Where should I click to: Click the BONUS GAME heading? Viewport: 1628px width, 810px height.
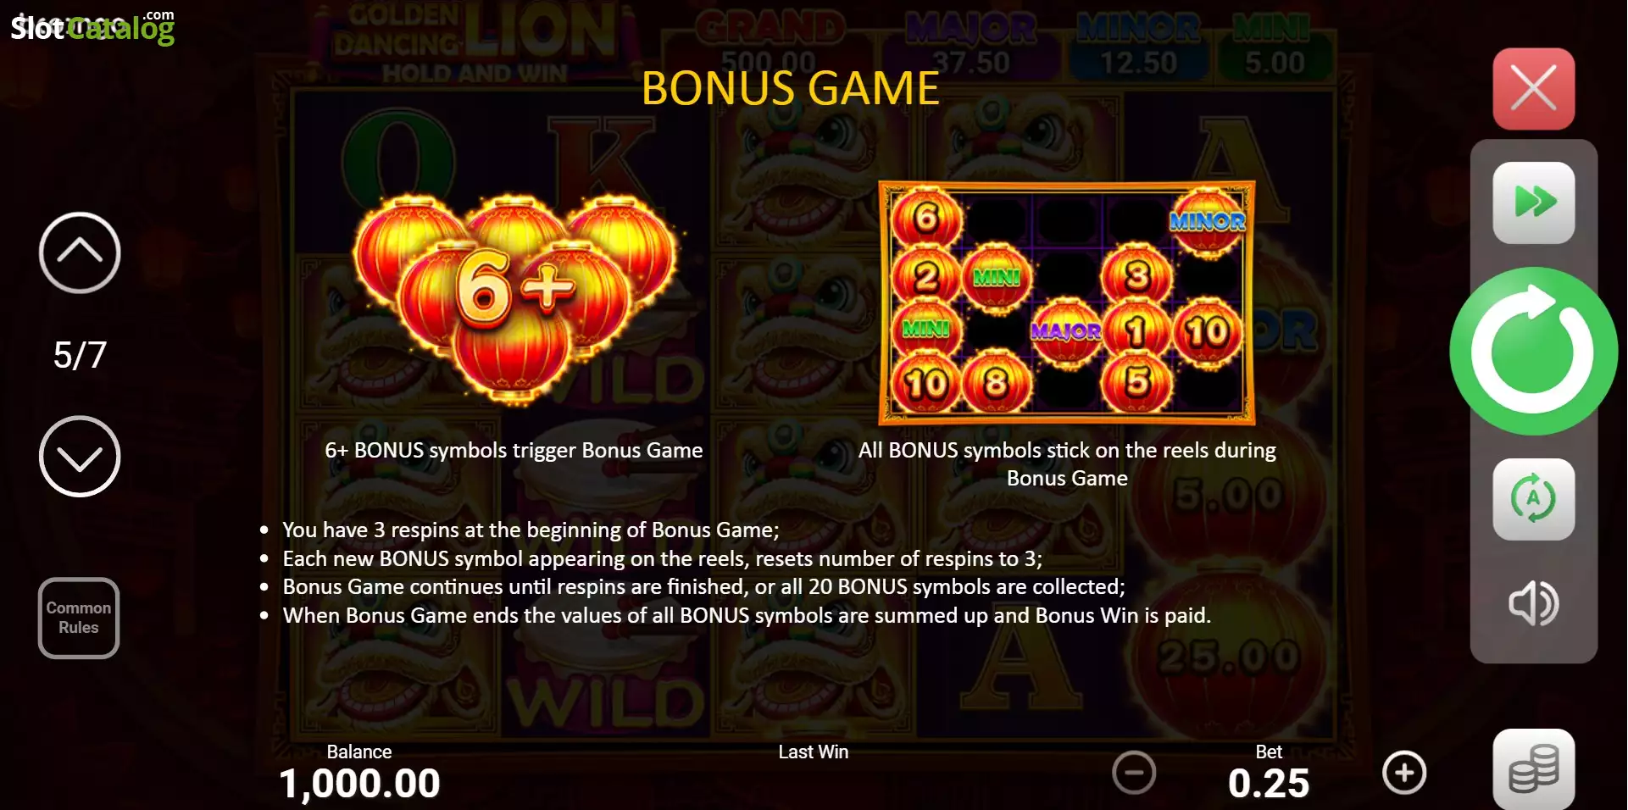790,88
